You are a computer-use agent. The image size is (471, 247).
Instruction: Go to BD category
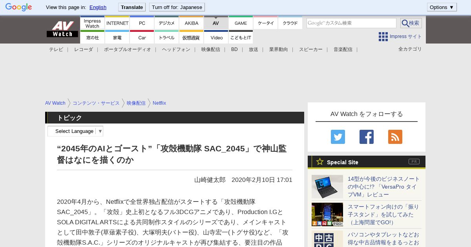pos(234,49)
